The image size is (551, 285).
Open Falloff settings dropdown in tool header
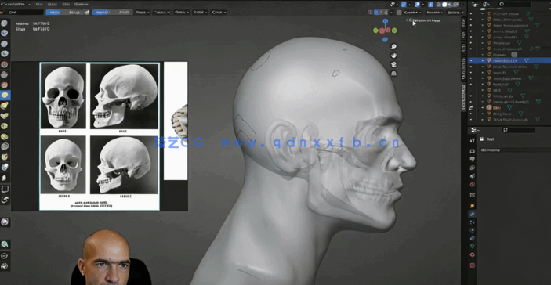[201, 12]
